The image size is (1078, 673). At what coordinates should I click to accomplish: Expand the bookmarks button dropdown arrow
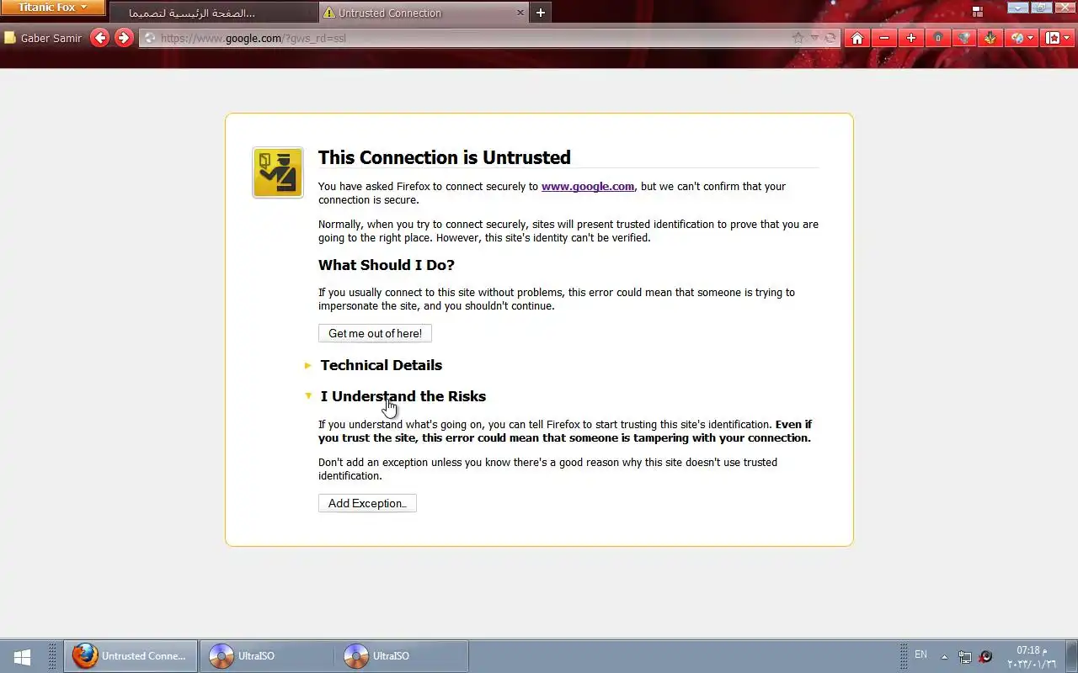(1068, 38)
